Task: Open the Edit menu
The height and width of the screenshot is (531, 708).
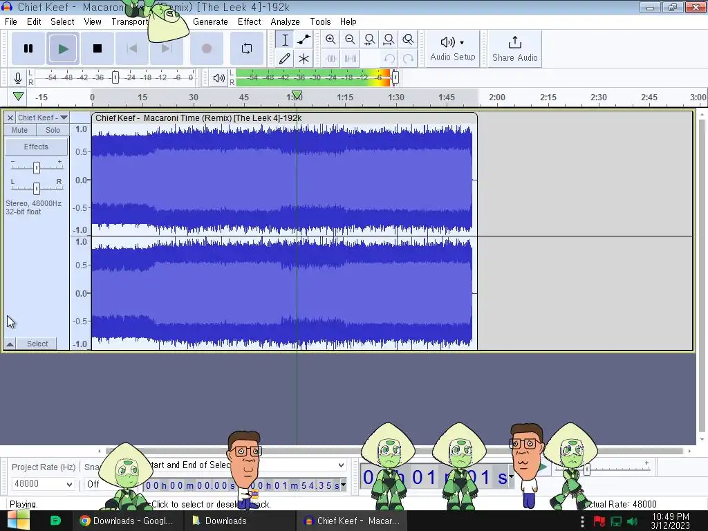Action: coord(34,21)
